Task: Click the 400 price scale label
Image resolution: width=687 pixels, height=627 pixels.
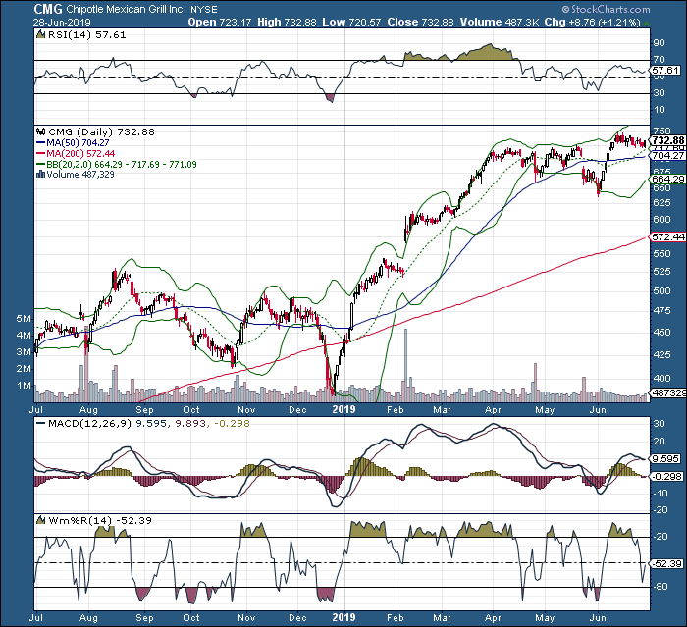Action: (661, 378)
